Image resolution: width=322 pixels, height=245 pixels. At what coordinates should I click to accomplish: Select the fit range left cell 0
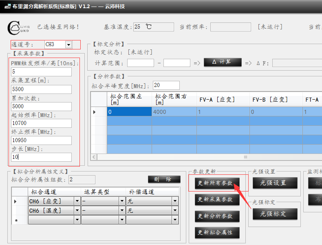click(x=129, y=112)
